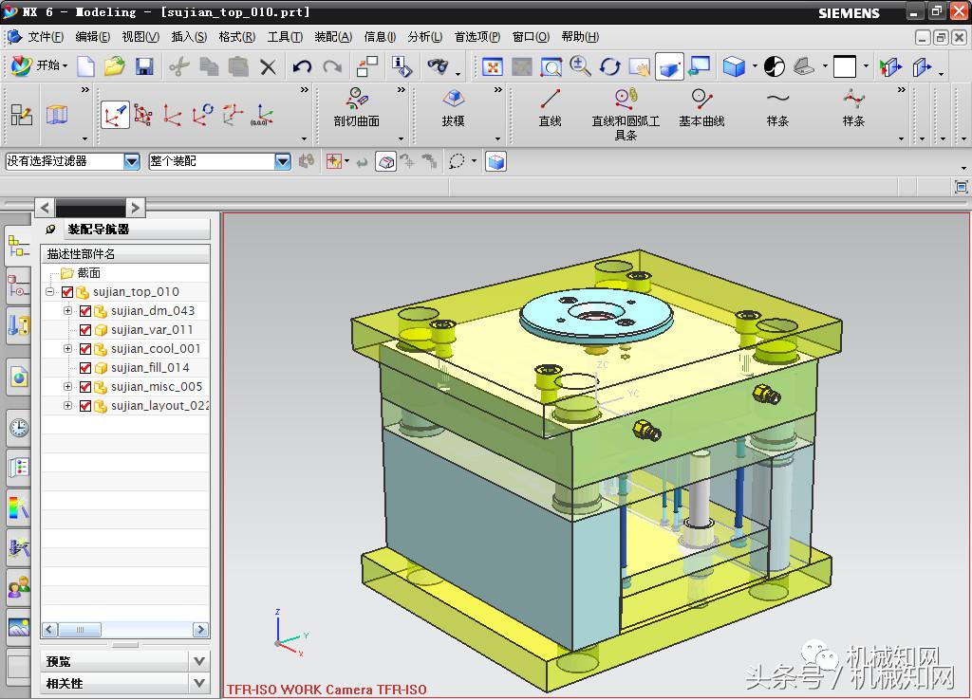Click the 开始 start button
The width and height of the screenshot is (972, 700).
pos(39,66)
